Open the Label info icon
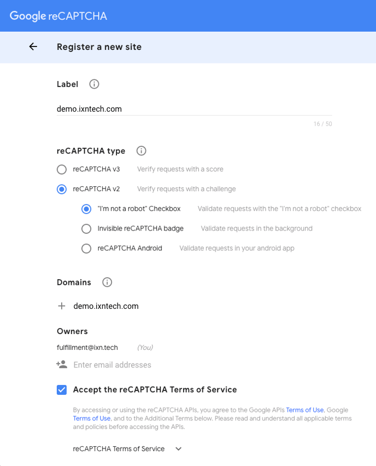This screenshot has width=376, height=466. point(94,84)
